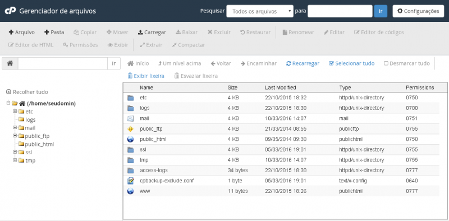Click the Renomear button

[298, 33]
